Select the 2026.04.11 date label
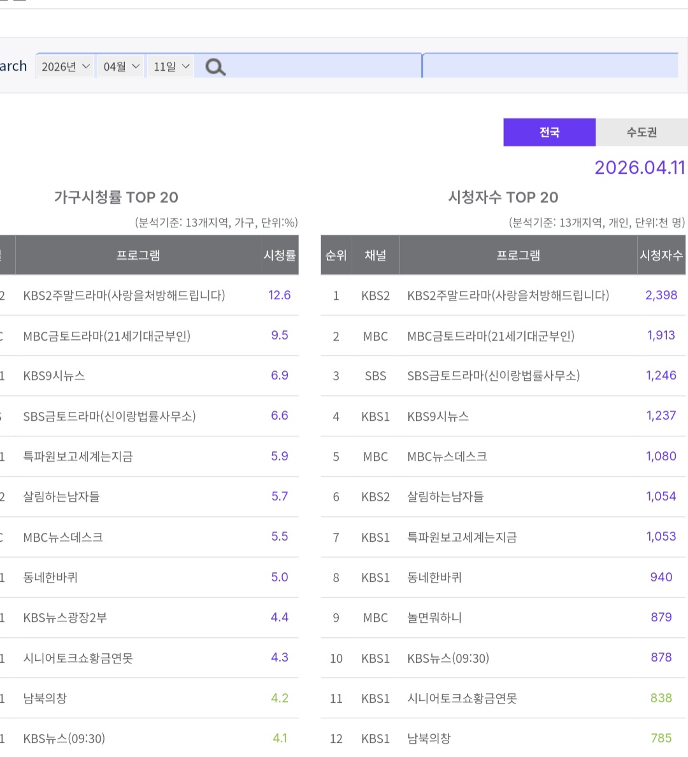This screenshot has height=757, width=688. tap(639, 167)
